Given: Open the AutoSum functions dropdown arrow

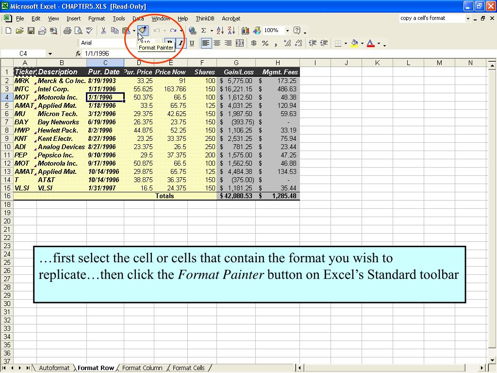Looking at the screenshot, I should point(212,31).
